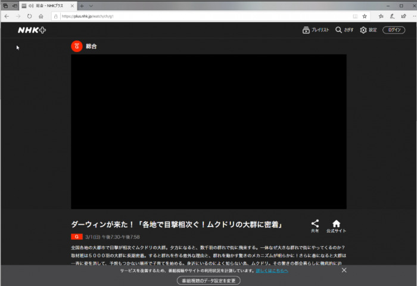Open search (さがす)
The image size is (417, 286).
tap(344, 30)
